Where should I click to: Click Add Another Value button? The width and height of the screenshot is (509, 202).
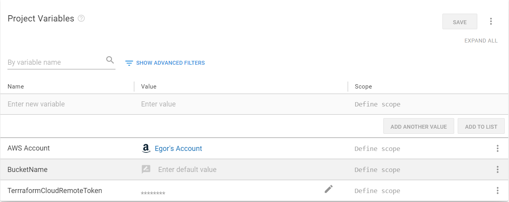418,126
